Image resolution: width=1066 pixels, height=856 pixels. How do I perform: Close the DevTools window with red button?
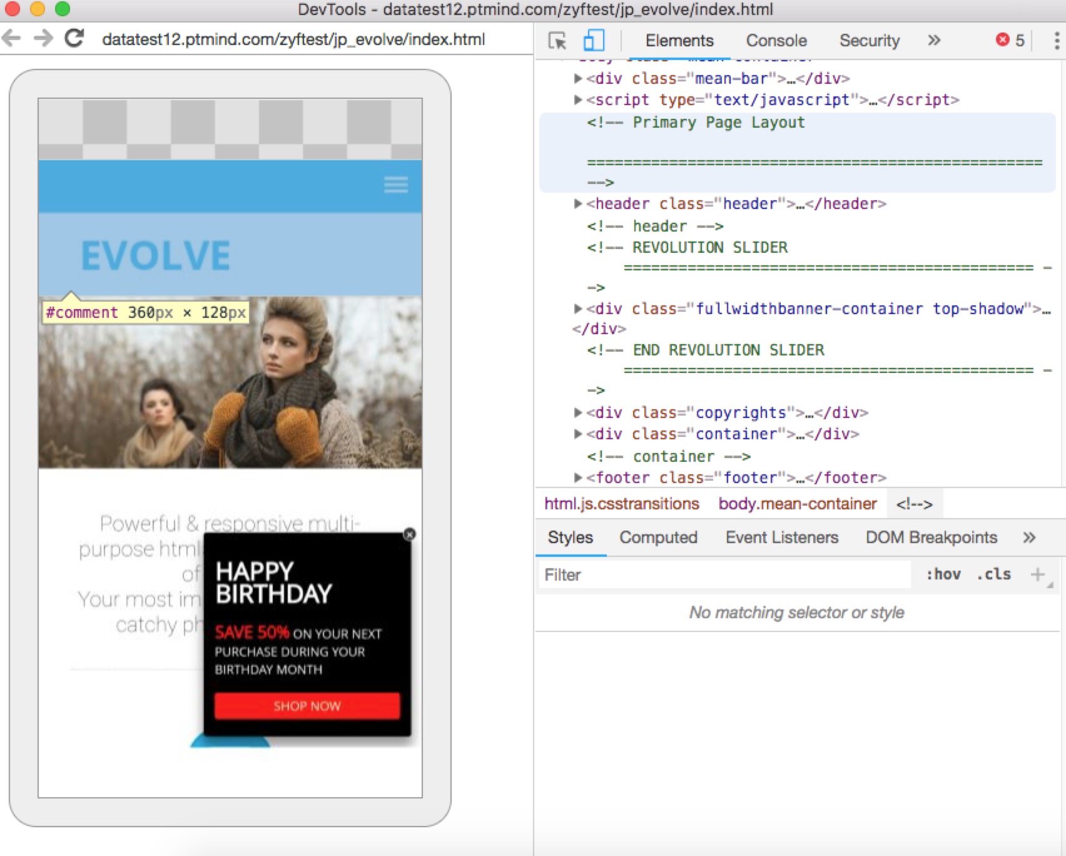12,9
